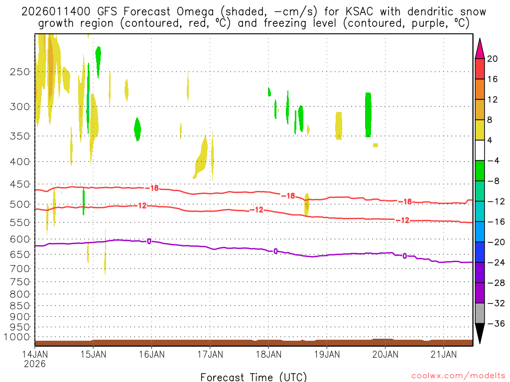This screenshot has width=510, height=382.
Task: Click the 21JAN time axis label
Action: [x=444, y=354]
